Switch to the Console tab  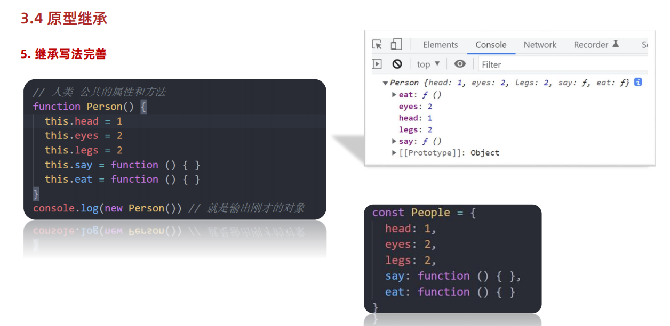[x=491, y=45]
